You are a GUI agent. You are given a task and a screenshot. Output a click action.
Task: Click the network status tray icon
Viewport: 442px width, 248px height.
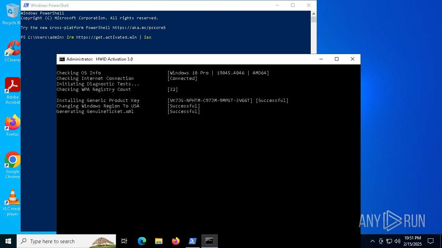click(x=389, y=241)
